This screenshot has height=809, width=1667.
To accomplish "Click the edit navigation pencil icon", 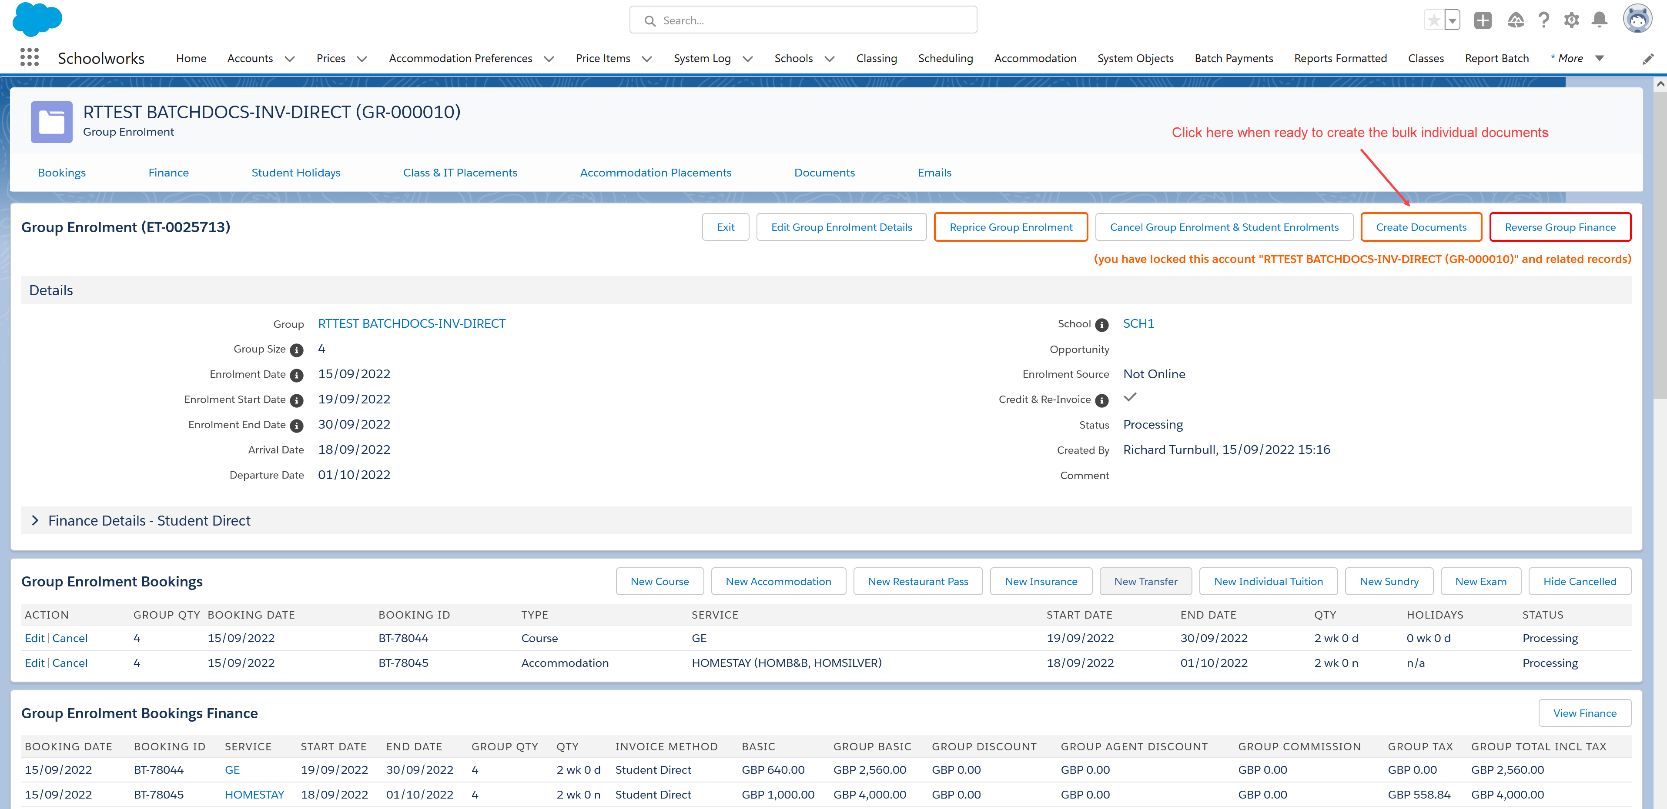I will coord(1647,59).
